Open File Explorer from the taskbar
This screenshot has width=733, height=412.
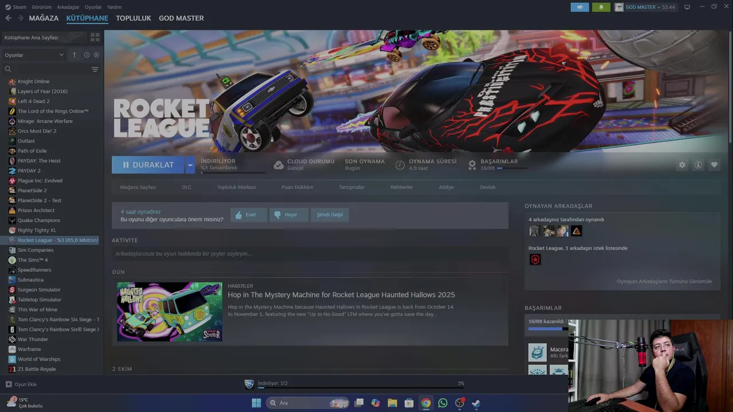(x=392, y=403)
